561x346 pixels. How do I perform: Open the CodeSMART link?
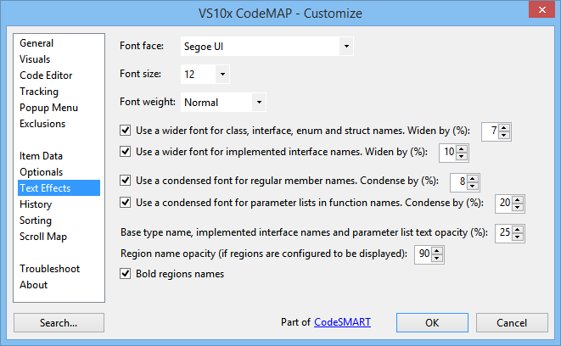coord(342,322)
